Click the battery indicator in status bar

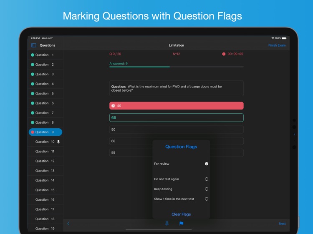284,38
